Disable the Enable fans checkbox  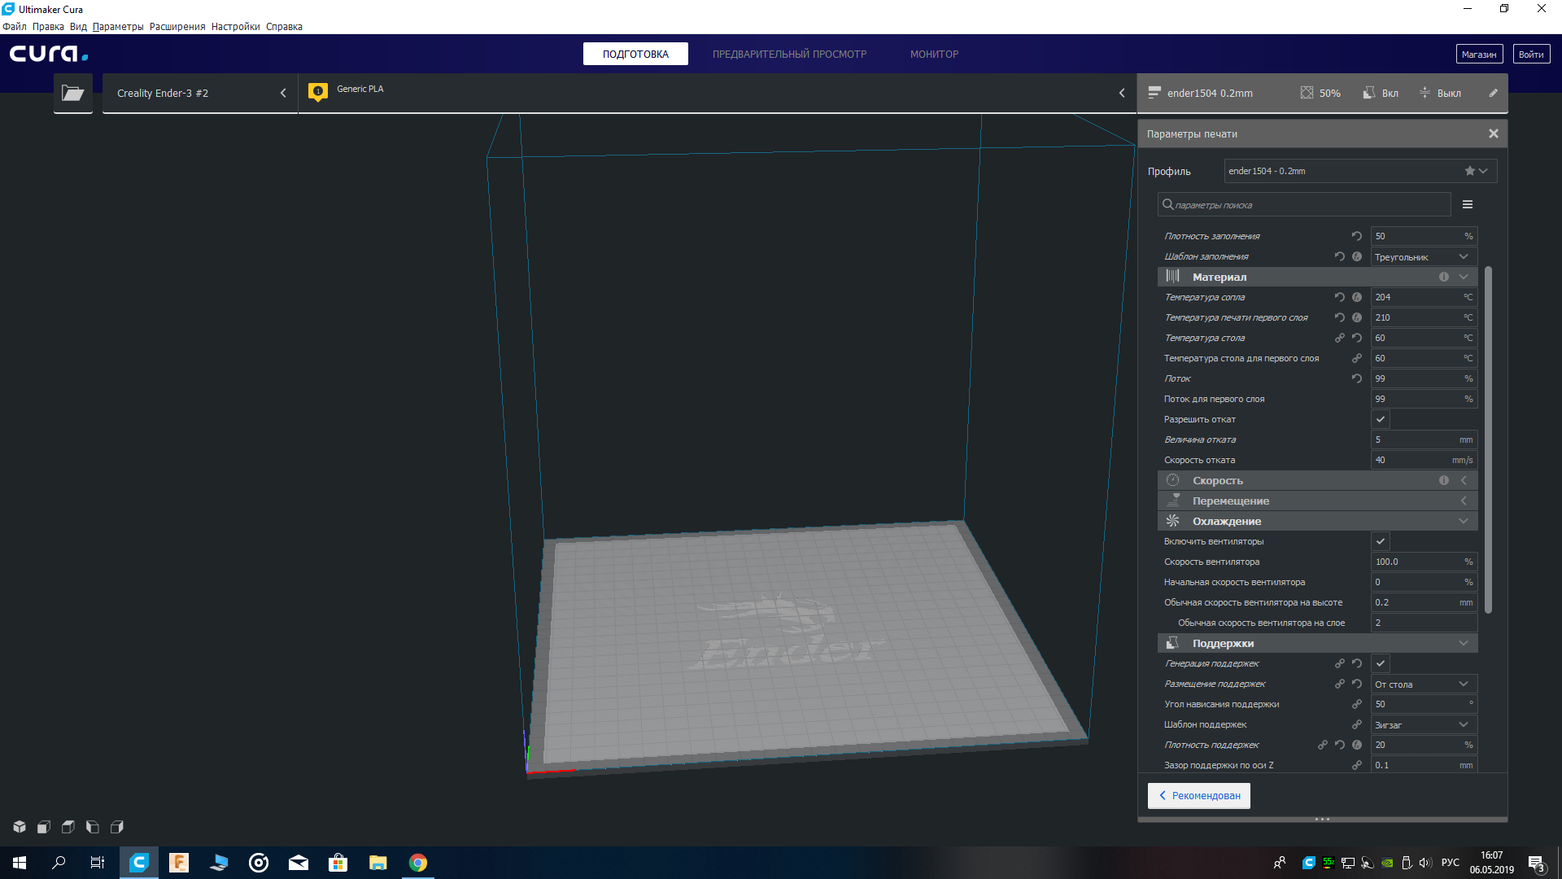(x=1381, y=541)
